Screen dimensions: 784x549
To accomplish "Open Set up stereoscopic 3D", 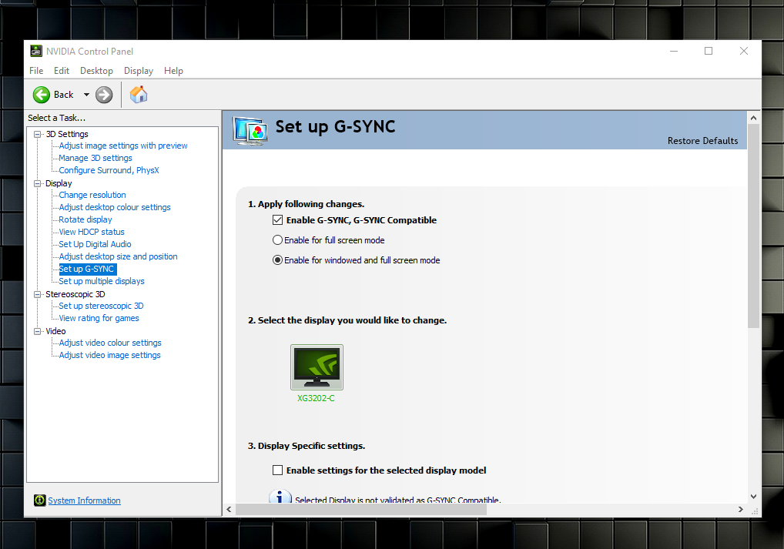I will [101, 306].
